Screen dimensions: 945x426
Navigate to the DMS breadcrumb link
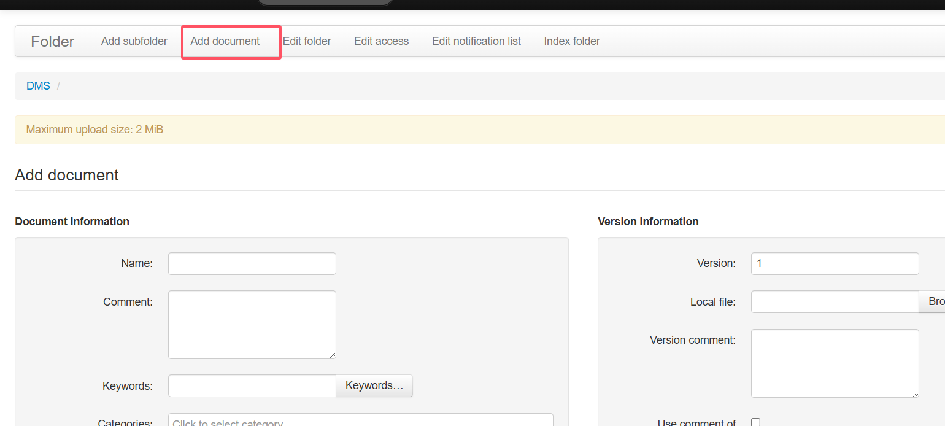coord(38,86)
